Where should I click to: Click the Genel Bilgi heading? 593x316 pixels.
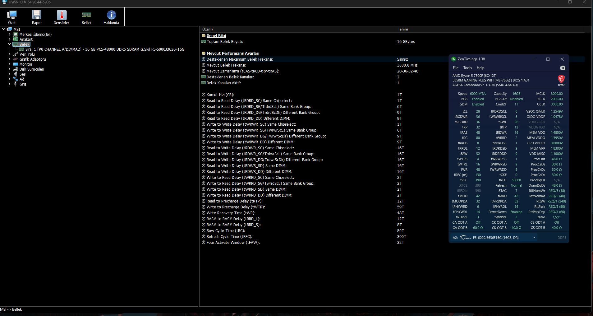tap(216, 35)
